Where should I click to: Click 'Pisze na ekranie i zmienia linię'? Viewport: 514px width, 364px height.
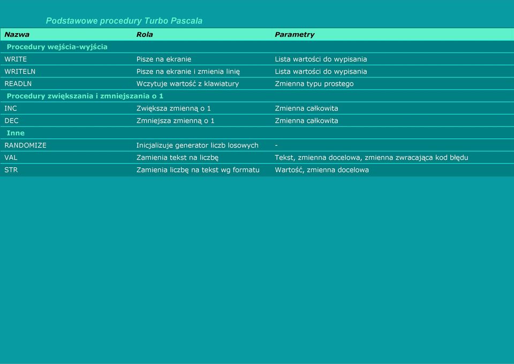188,71
